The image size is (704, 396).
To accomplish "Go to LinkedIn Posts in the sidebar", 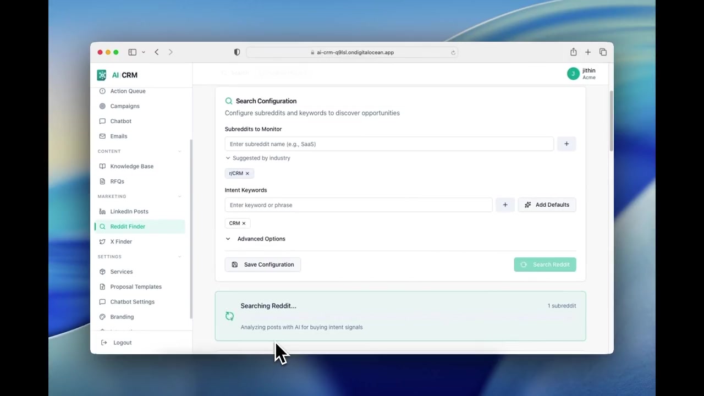I will (x=129, y=211).
